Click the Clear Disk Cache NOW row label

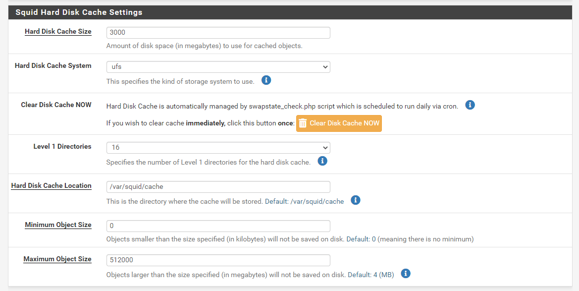pyautogui.click(x=56, y=105)
